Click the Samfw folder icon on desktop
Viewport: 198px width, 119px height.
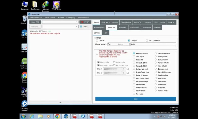pos(35,5)
